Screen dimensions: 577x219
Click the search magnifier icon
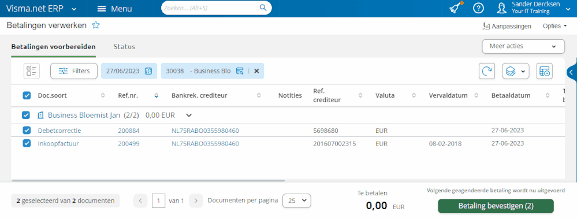tap(263, 8)
